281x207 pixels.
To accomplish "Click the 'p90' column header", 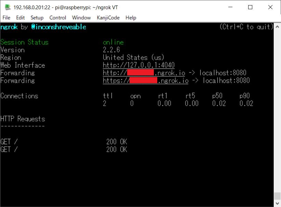I will (x=245, y=96).
